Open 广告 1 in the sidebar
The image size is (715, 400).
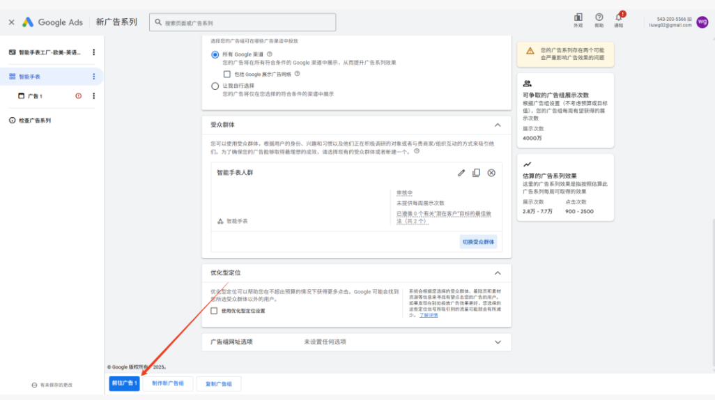(x=35, y=96)
